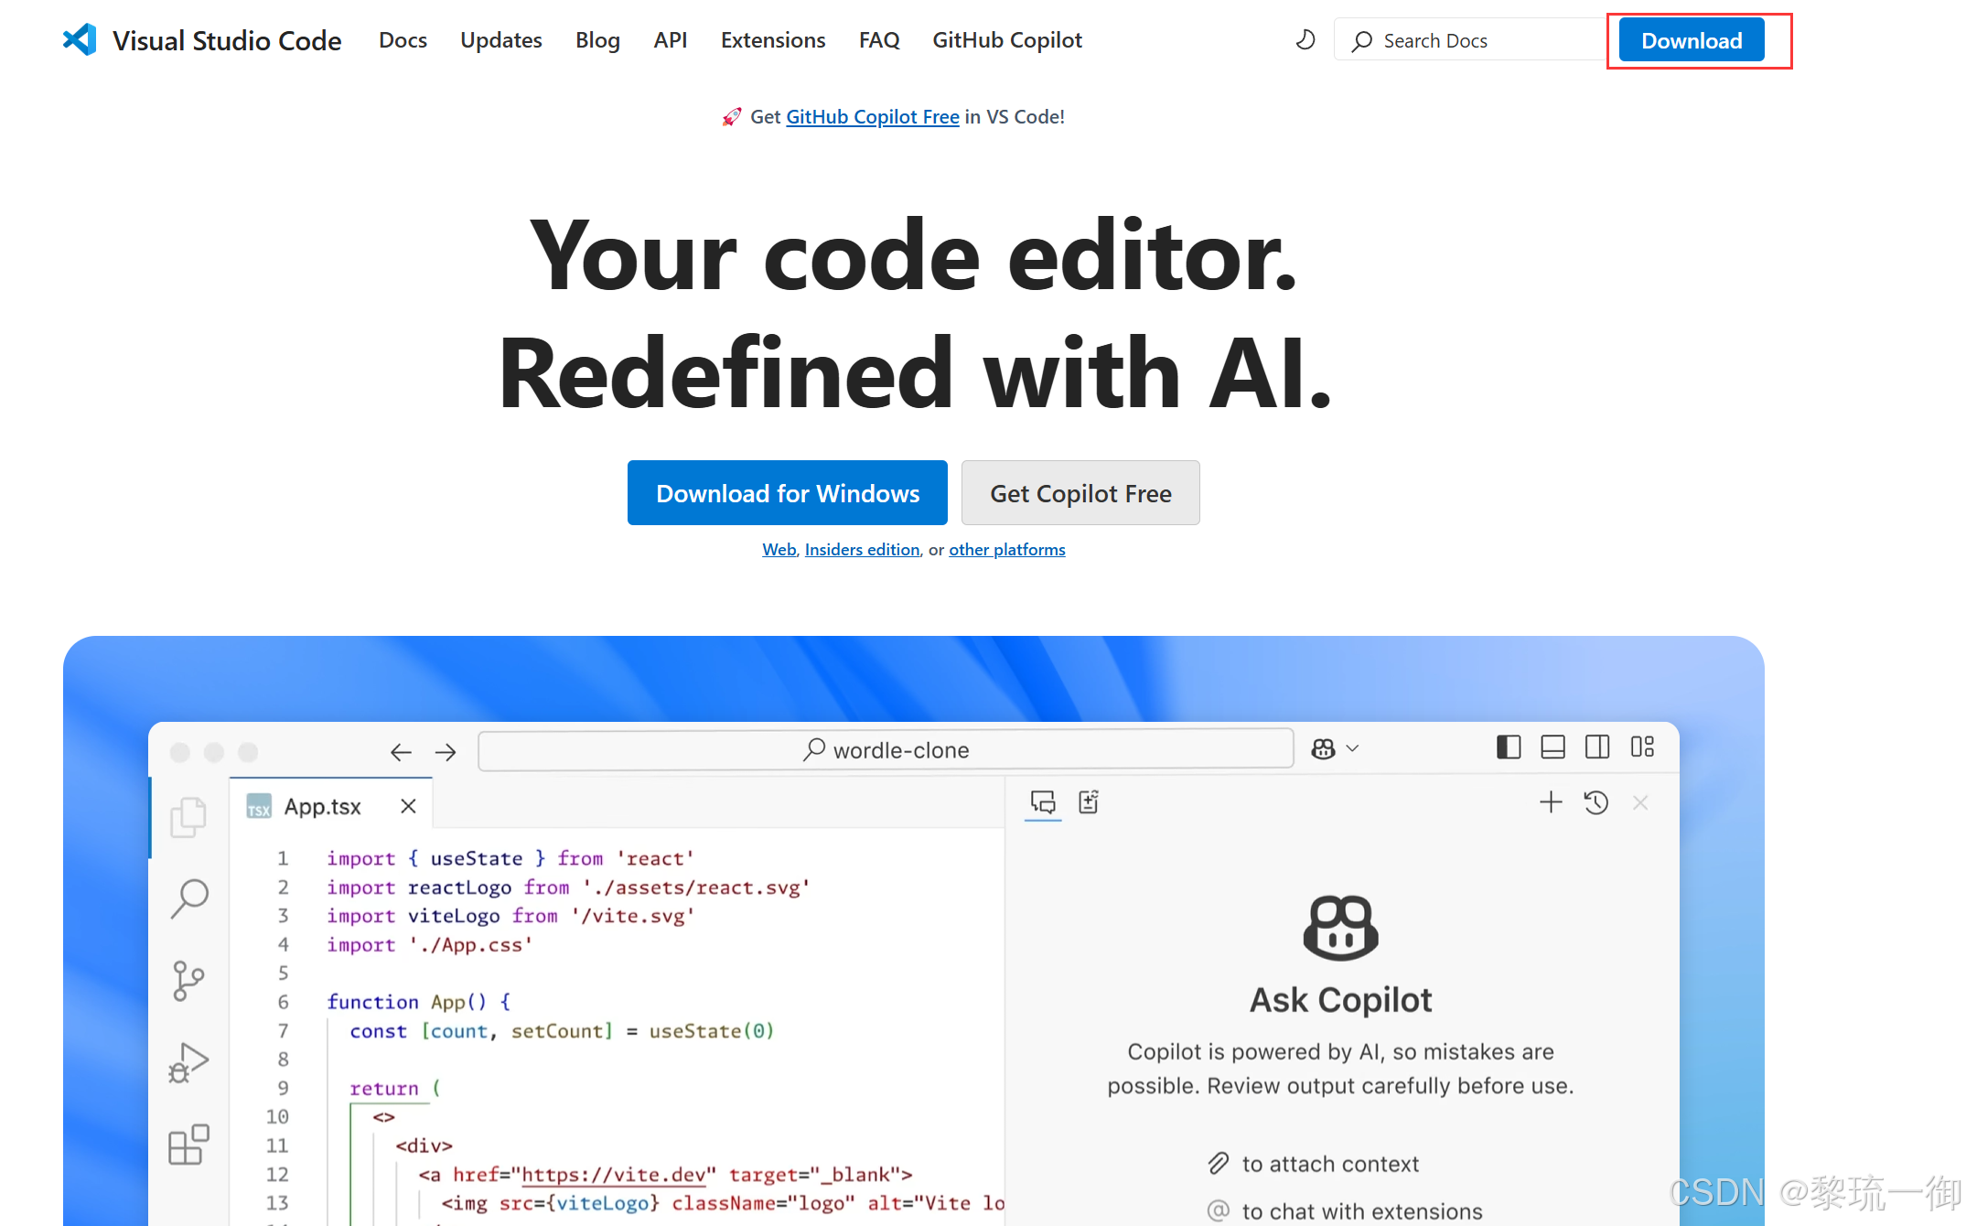Image resolution: width=1966 pixels, height=1226 pixels.
Task: Open the Explorer files icon in sidebar
Action: pos(188,816)
